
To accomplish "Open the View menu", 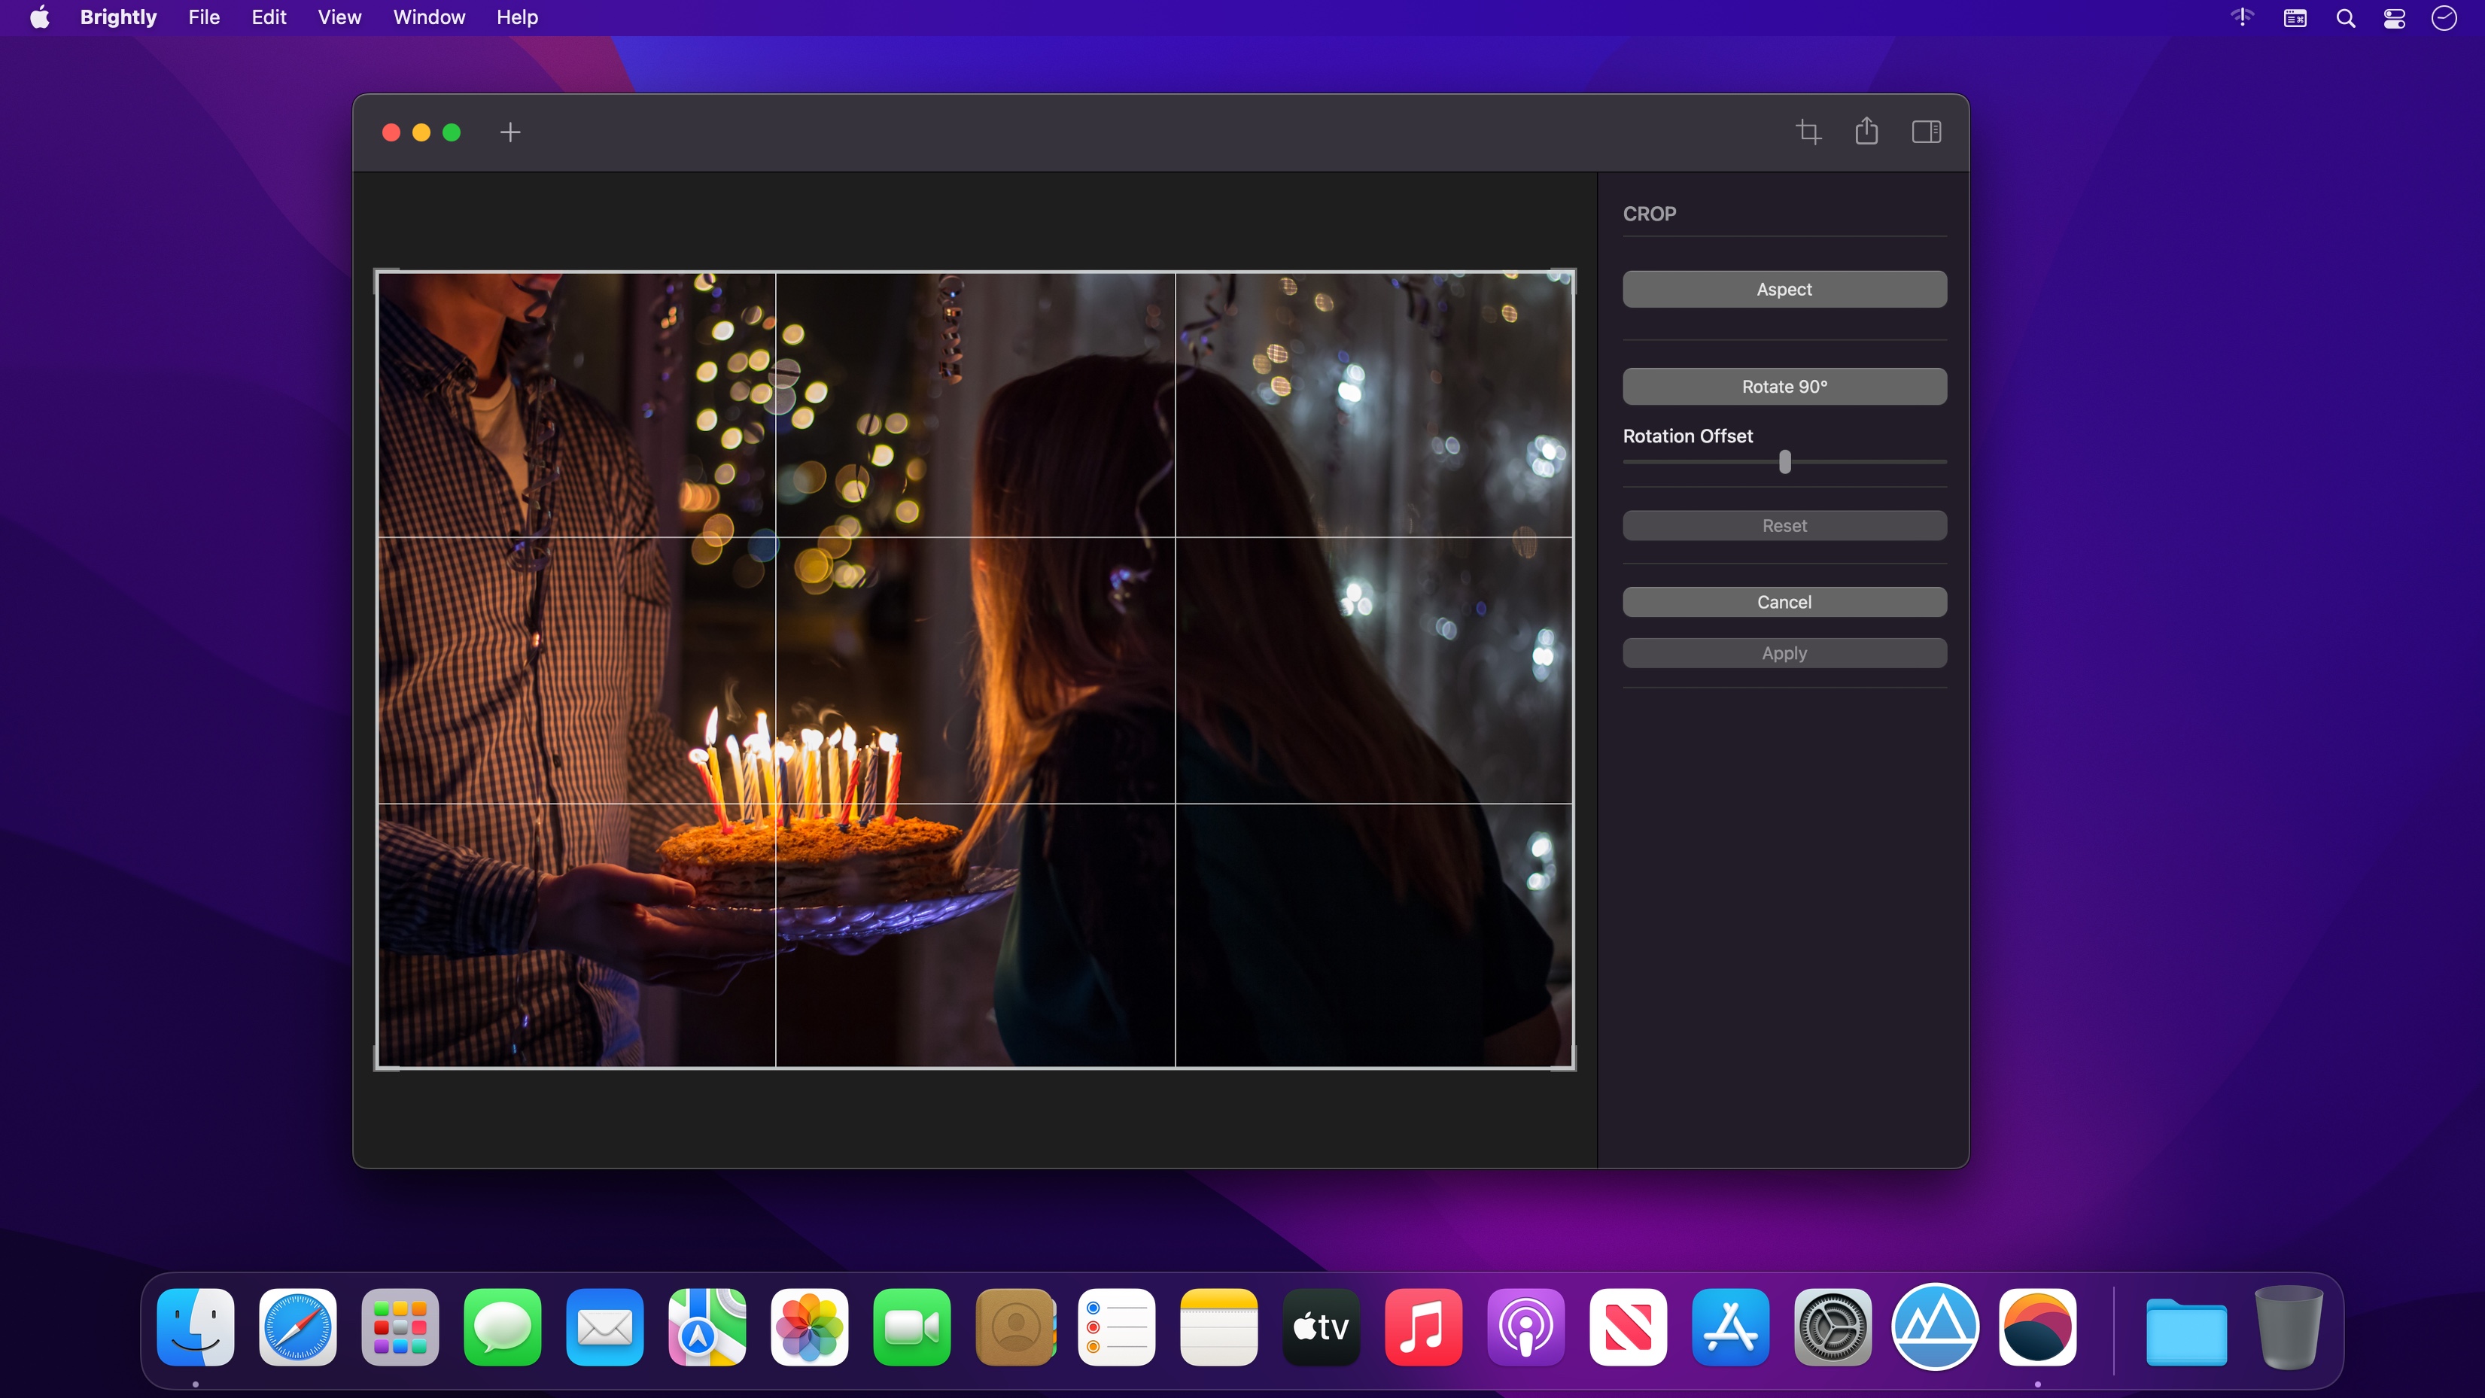I will pyautogui.click(x=339, y=17).
